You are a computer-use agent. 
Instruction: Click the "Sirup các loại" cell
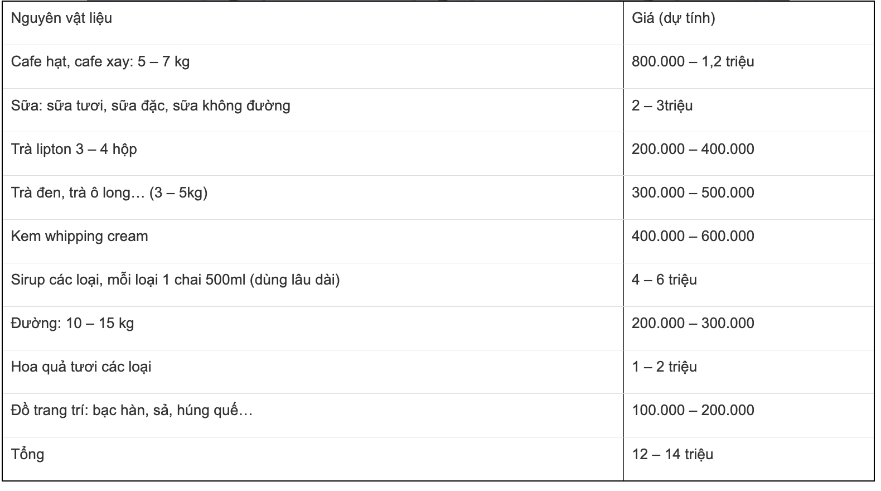coord(175,280)
